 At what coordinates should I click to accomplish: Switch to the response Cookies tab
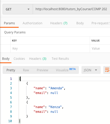tap(19, 59)
